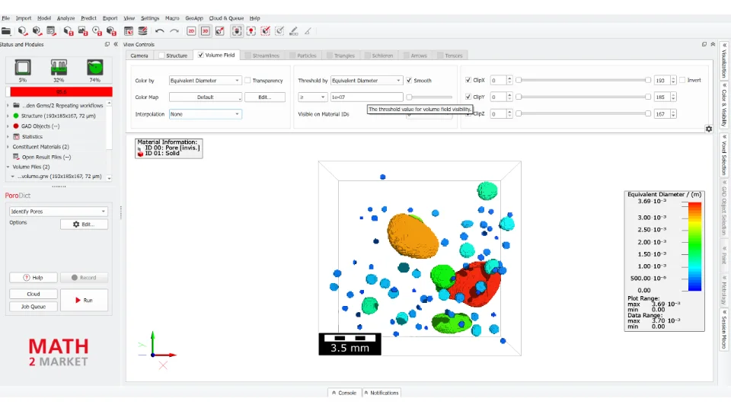This screenshot has height=411, width=731.
Task: Select the 3D view mode icon
Action: pos(205,31)
